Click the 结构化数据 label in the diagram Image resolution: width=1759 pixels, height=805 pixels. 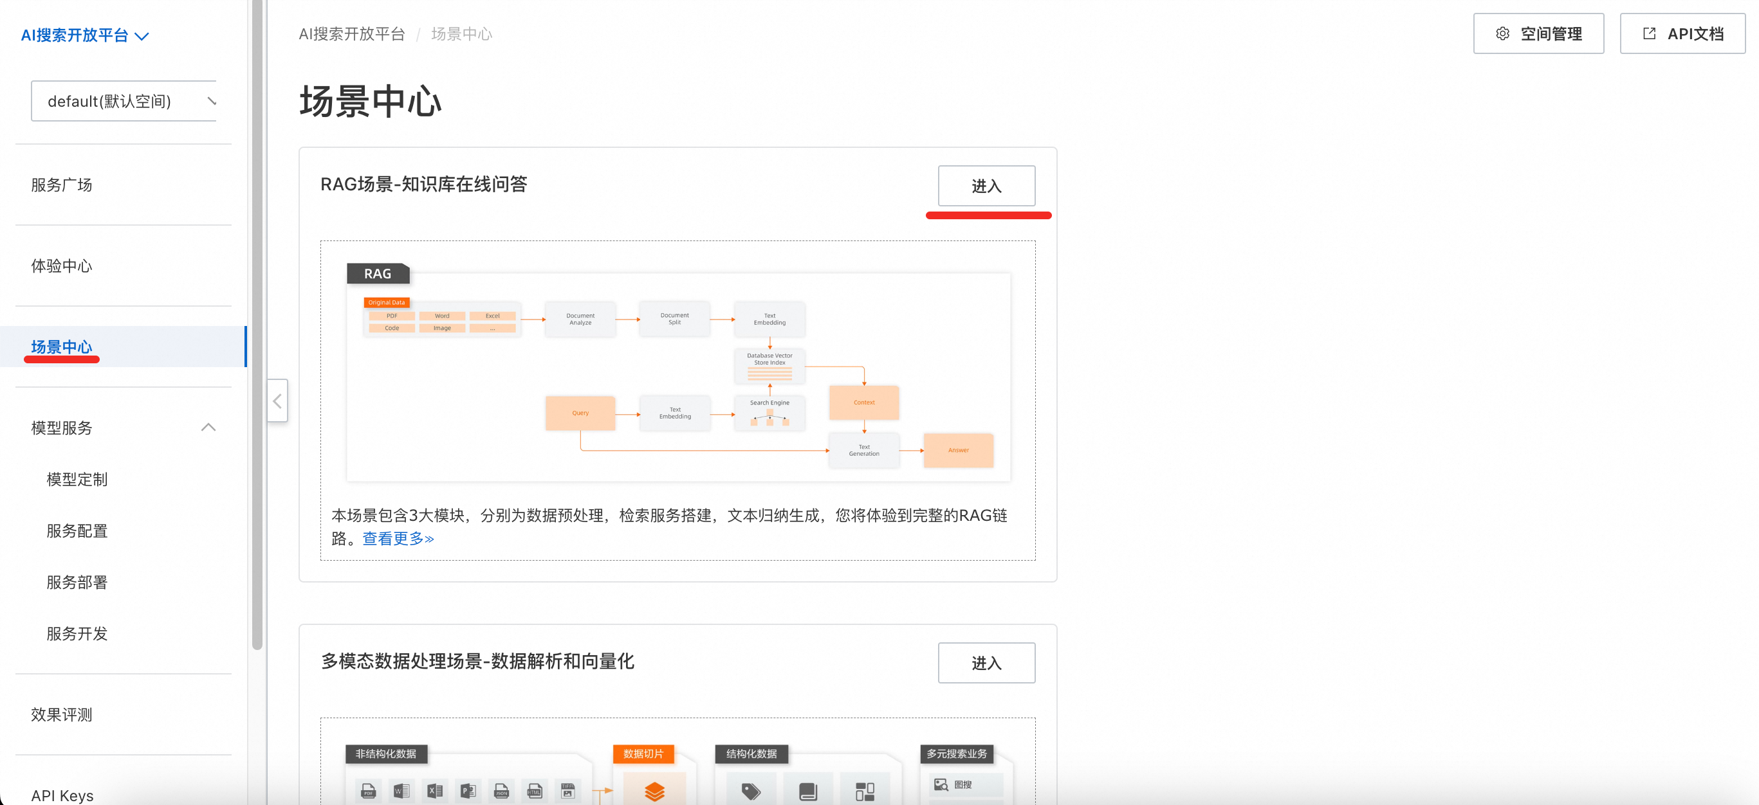(x=751, y=753)
